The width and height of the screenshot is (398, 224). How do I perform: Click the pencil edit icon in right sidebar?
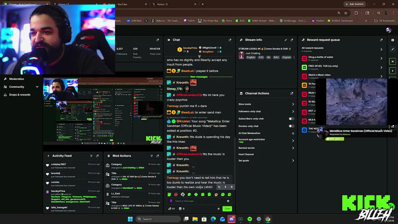[x=393, y=49]
